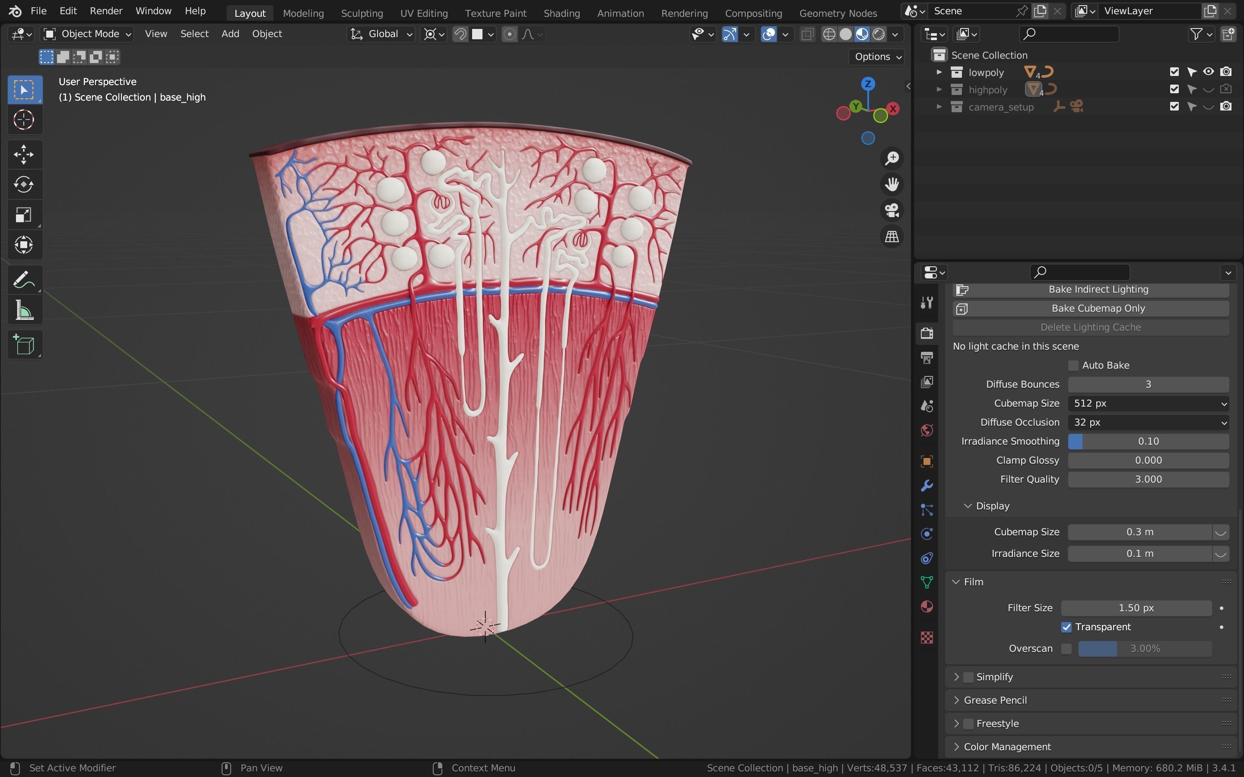Viewport: 1244px width, 777px height.
Task: Uncheck the Transparent film option
Action: 1066,627
